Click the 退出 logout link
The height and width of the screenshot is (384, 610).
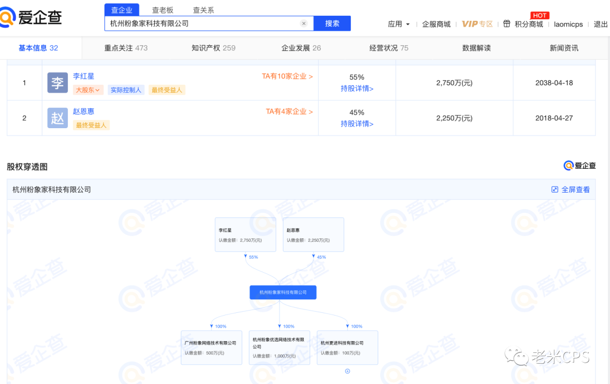tap(600, 24)
